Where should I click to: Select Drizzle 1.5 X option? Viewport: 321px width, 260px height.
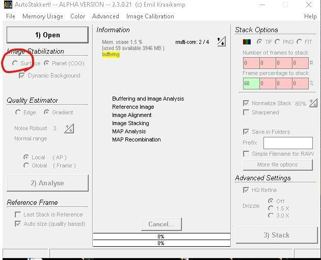(271, 208)
